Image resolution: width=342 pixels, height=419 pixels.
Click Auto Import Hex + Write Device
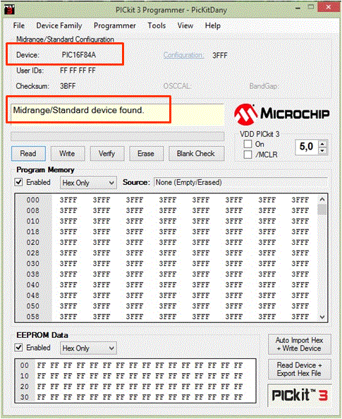(300, 344)
